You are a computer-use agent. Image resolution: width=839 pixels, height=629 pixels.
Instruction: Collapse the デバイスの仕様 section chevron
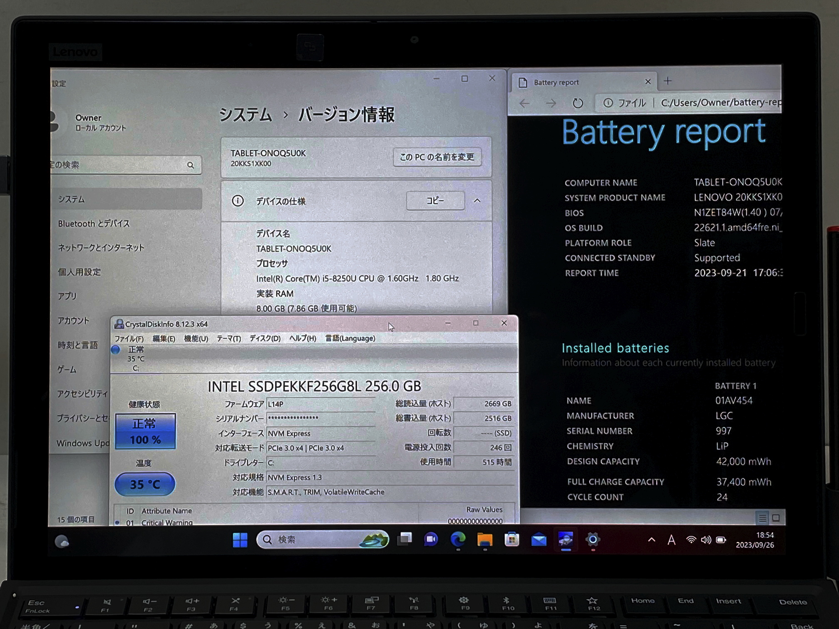477,201
